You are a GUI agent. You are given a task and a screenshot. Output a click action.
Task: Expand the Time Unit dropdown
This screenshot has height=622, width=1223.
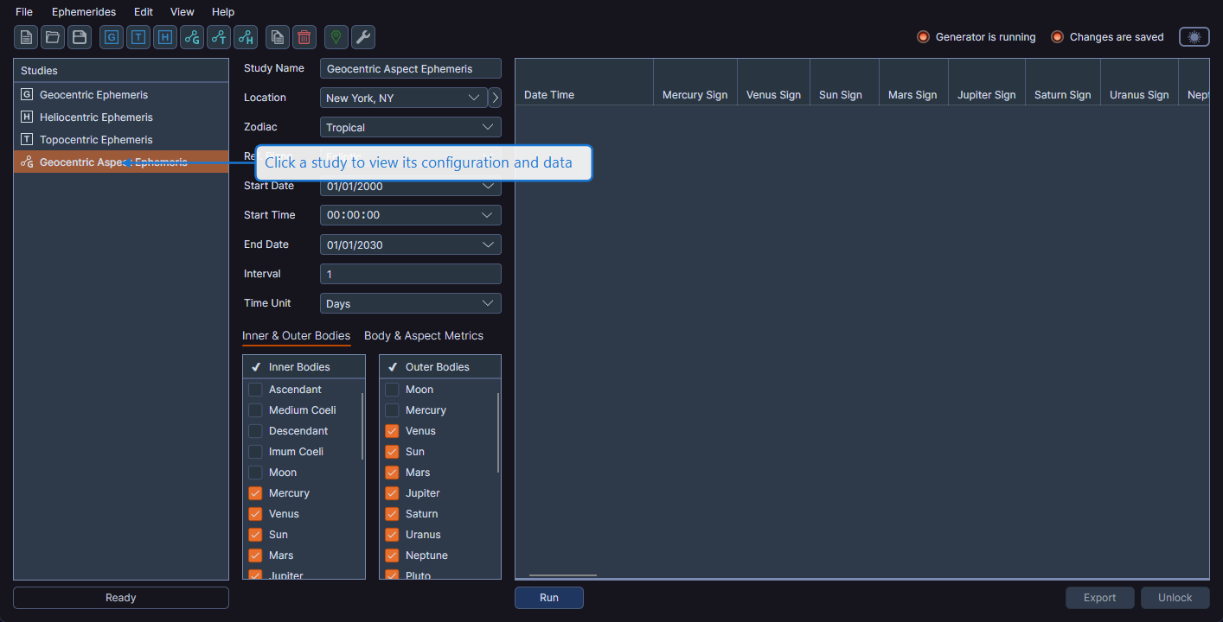click(410, 304)
